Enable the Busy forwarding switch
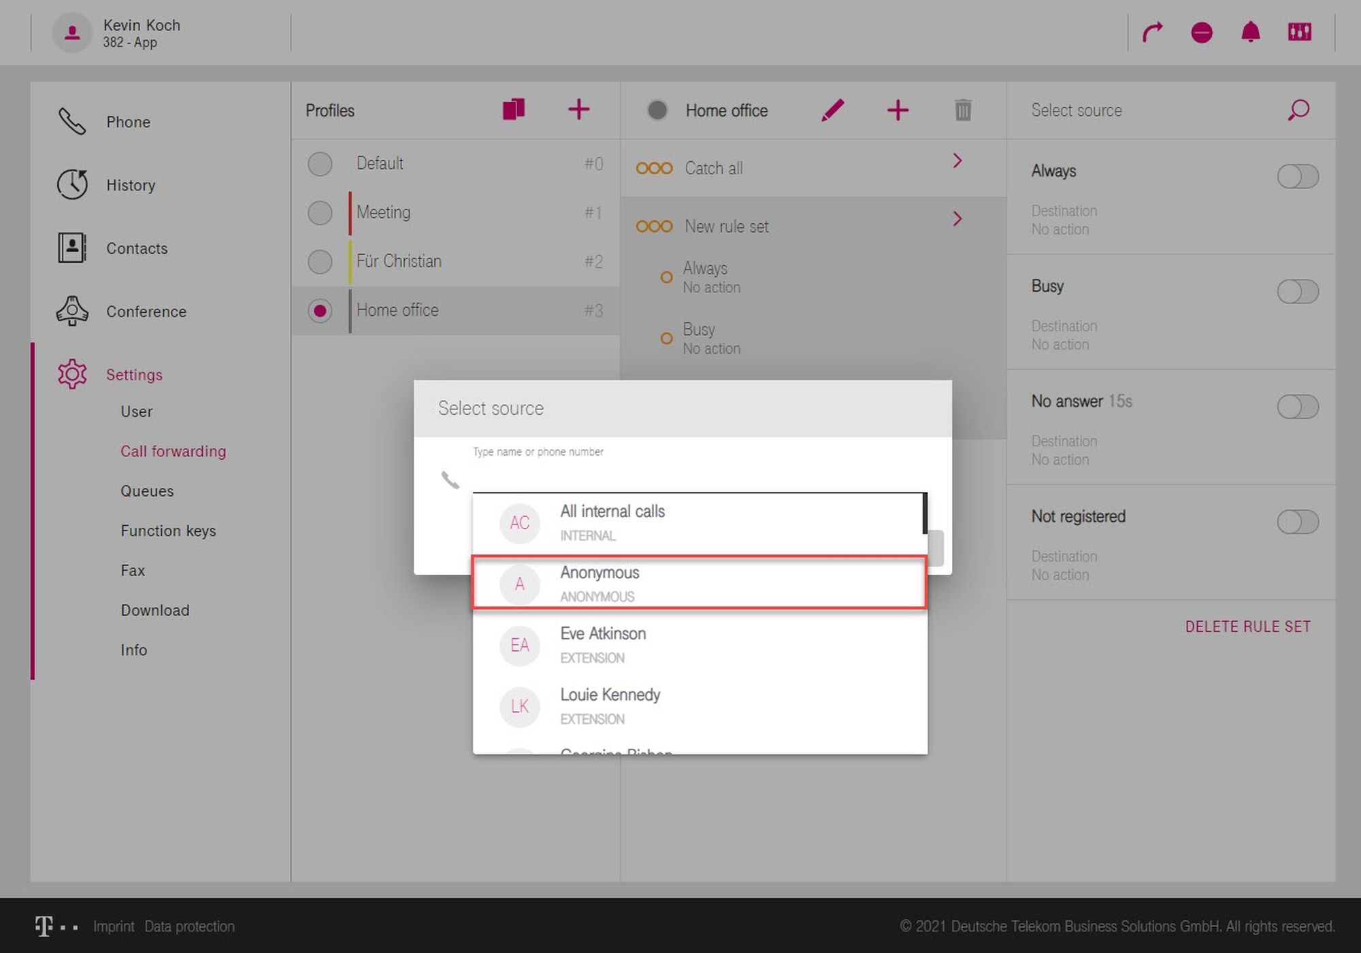 [1297, 292]
